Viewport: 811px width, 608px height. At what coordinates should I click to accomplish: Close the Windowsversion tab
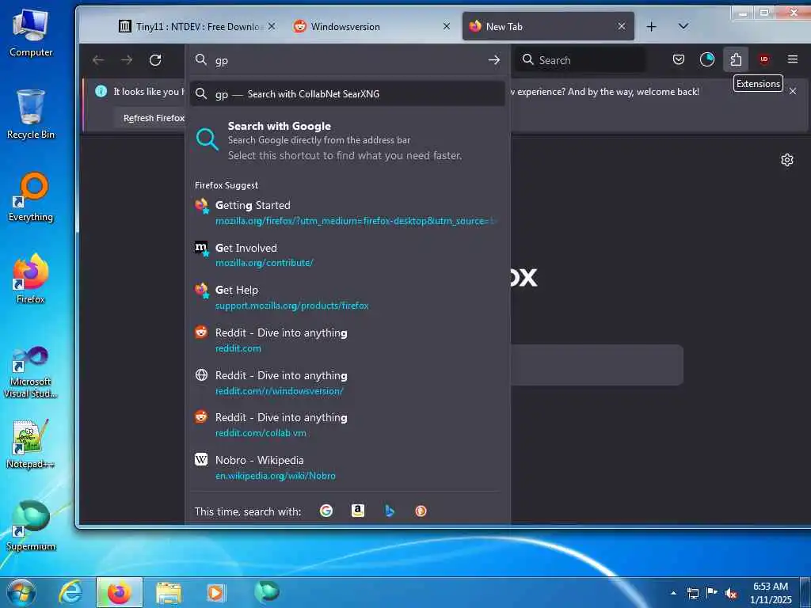pos(447,26)
